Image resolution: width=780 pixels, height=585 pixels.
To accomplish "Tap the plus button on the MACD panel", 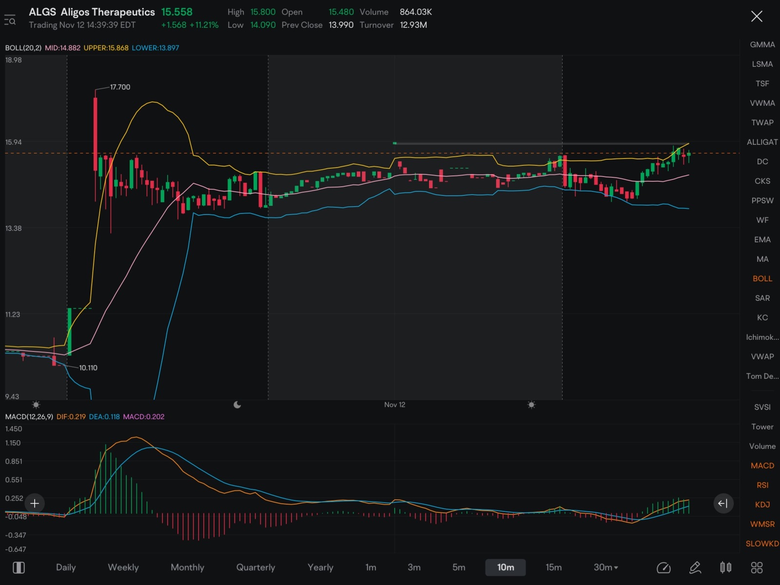I will (x=35, y=503).
